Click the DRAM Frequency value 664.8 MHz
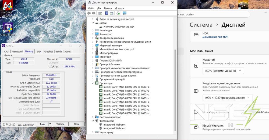This screenshot has width=269, height=140. pos(51,75)
